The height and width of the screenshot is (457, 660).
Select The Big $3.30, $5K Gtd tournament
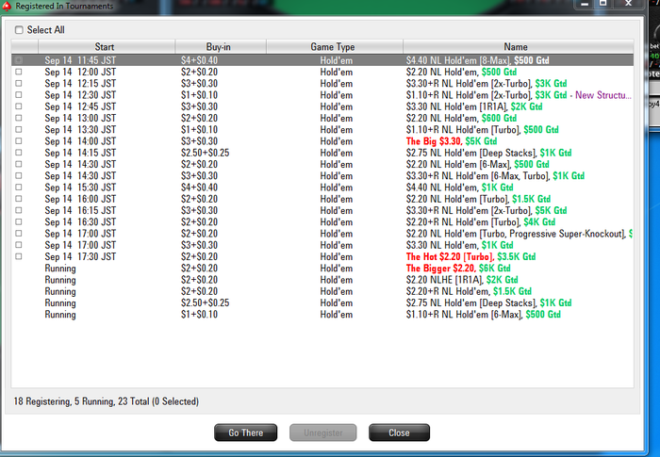pyautogui.click(x=322, y=141)
